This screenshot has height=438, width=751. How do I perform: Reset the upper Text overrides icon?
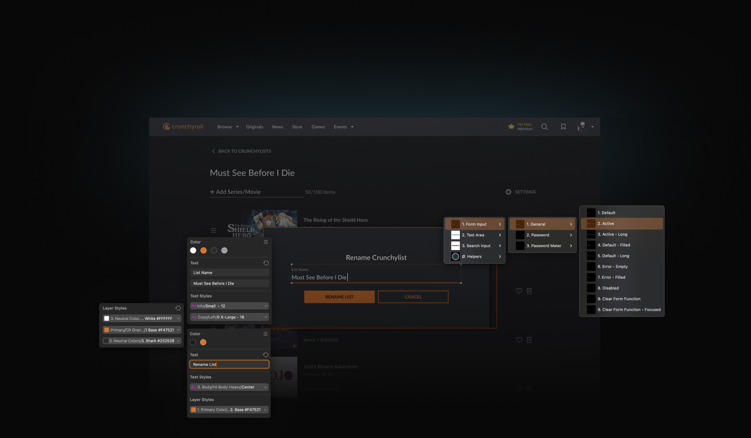pos(266,263)
